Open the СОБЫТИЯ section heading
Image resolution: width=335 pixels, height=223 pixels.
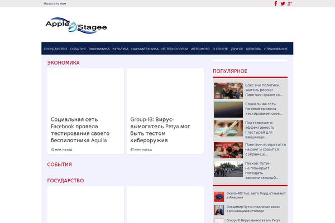pos(59,164)
